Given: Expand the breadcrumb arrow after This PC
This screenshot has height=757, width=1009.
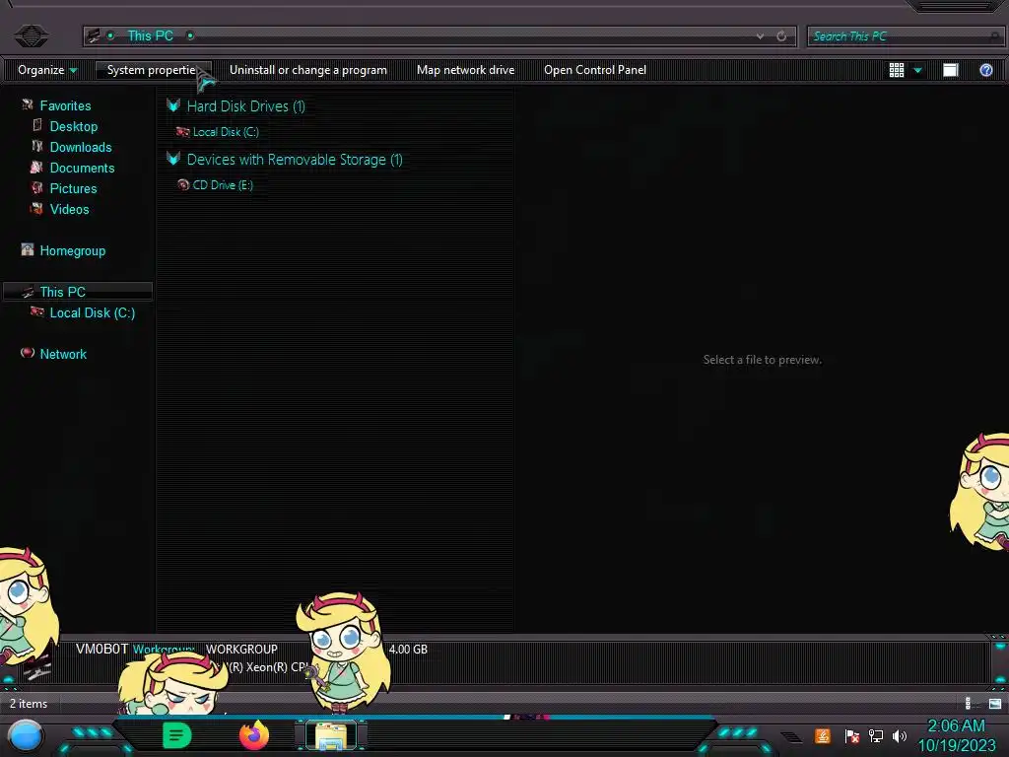Looking at the screenshot, I should [190, 36].
